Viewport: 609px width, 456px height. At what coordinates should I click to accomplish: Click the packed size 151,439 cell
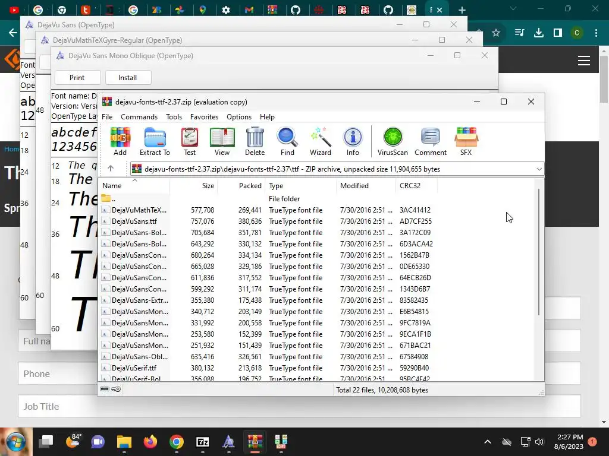click(x=250, y=345)
